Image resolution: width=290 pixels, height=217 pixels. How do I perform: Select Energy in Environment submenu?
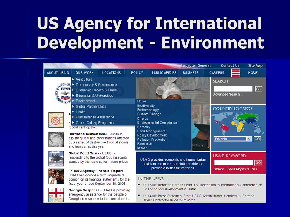(x=143, y=118)
